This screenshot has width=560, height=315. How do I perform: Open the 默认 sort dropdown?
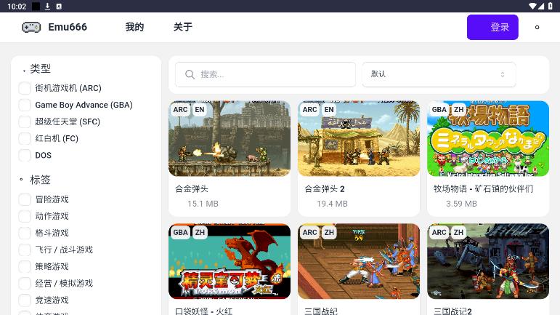pyautogui.click(x=439, y=74)
